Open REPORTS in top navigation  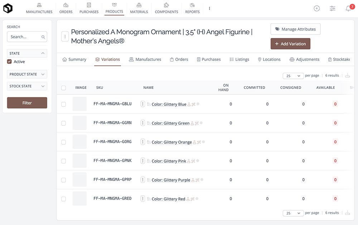pyautogui.click(x=192, y=9)
